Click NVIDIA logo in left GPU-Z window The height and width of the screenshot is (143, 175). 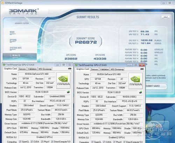coord(63,80)
